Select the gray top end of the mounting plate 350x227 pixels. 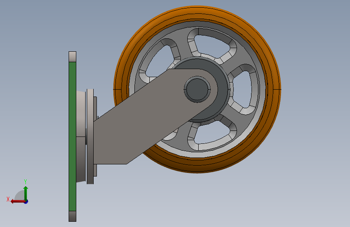tap(72, 57)
